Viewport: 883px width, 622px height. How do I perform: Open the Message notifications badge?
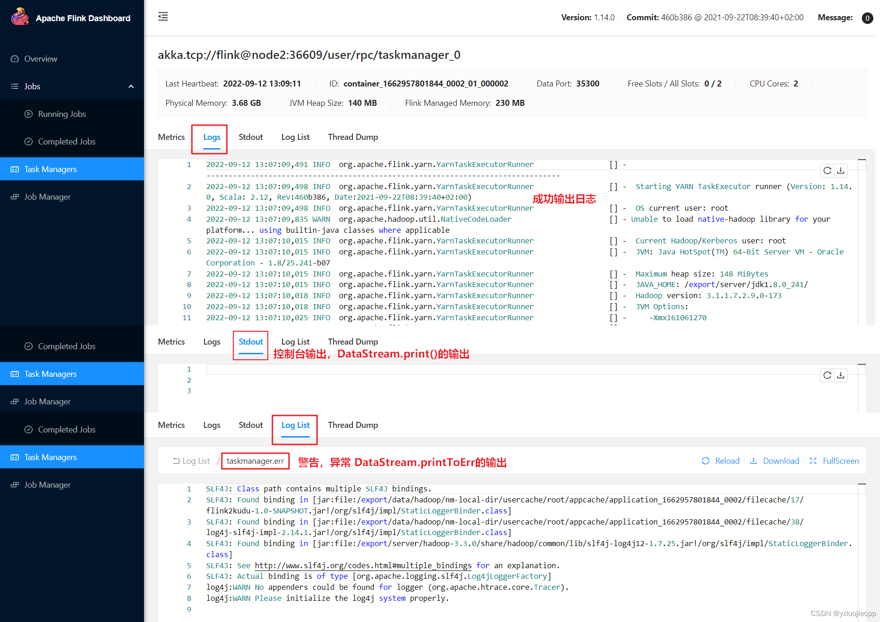pyautogui.click(x=867, y=18)
